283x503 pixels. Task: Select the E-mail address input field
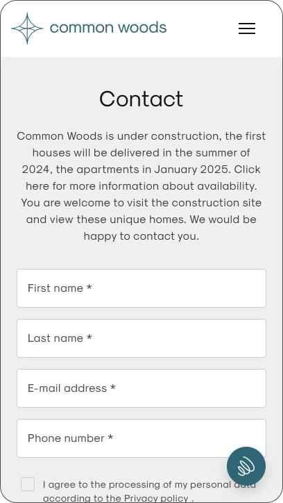141,388
